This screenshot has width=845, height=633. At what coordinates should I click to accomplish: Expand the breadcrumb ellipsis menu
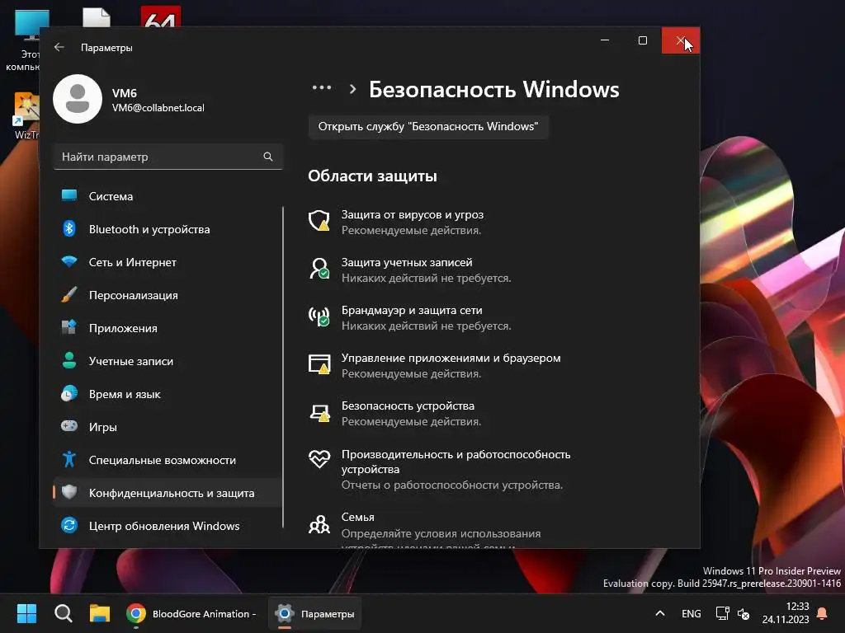tap(322, 87)
